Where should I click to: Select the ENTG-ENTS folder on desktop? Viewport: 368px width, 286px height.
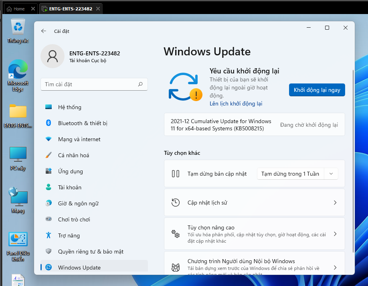(18, 116)
